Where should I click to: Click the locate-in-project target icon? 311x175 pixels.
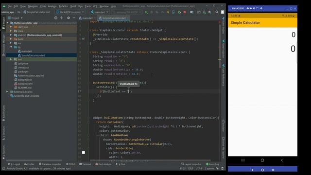click(56, 18)
